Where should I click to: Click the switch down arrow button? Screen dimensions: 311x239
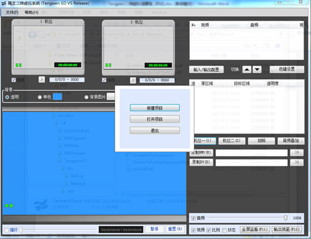pyautogui.click(x=257, y=70)
